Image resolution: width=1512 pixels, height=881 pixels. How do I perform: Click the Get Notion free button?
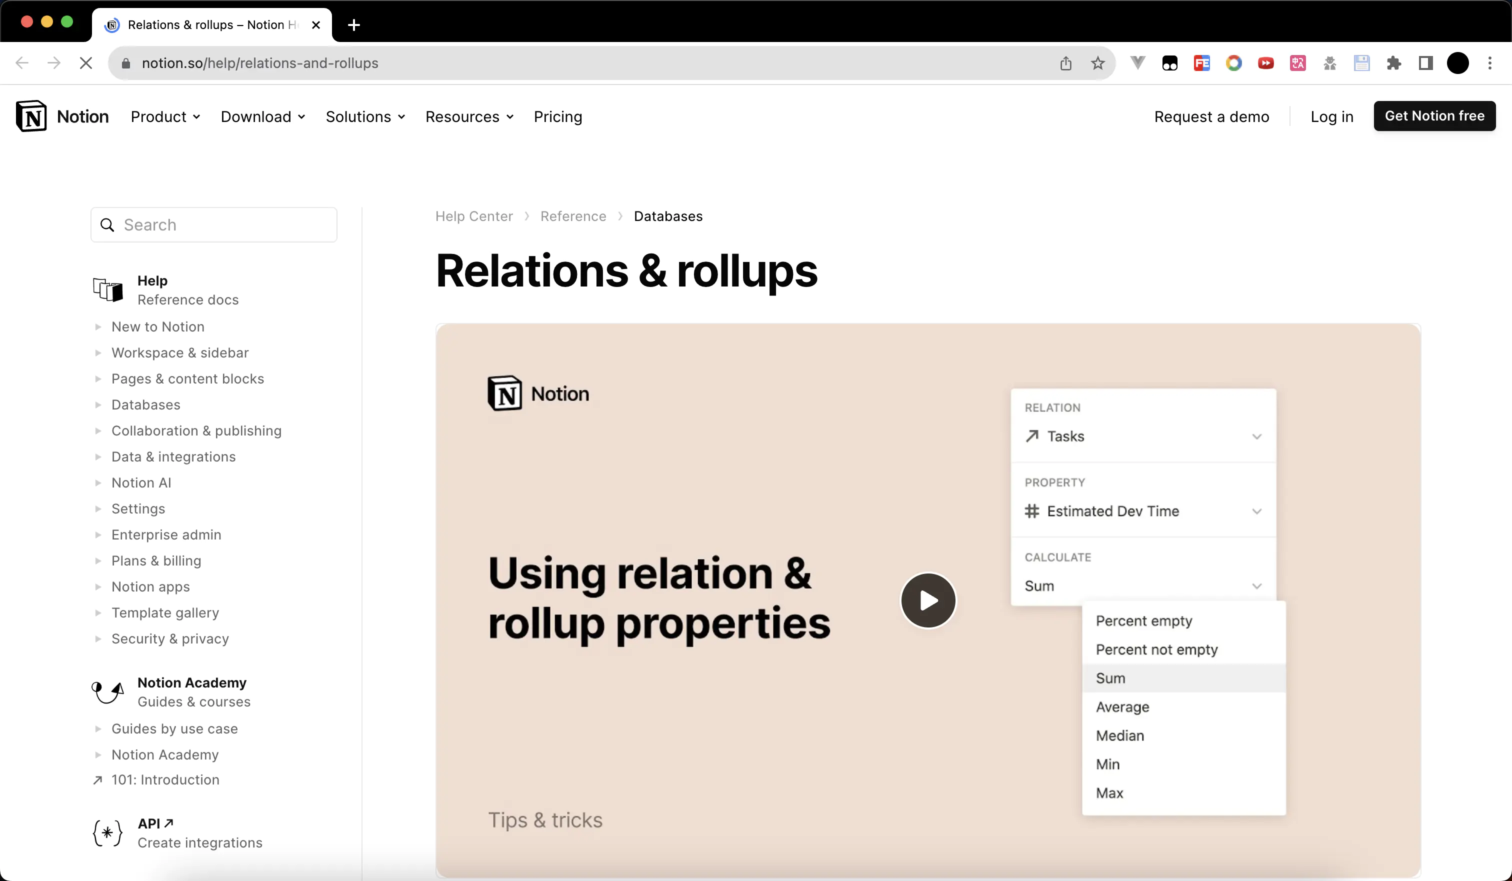click(1434, 116)
